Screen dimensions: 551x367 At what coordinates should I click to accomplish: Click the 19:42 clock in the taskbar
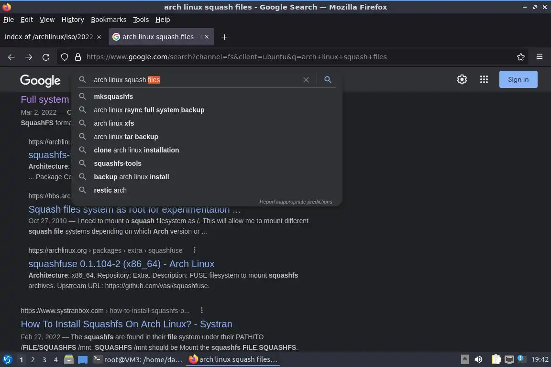click(x=540, y=359)
